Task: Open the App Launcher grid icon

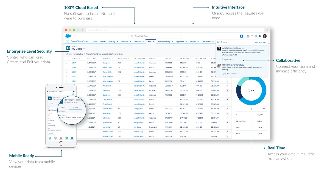Action: coord(68,41)
